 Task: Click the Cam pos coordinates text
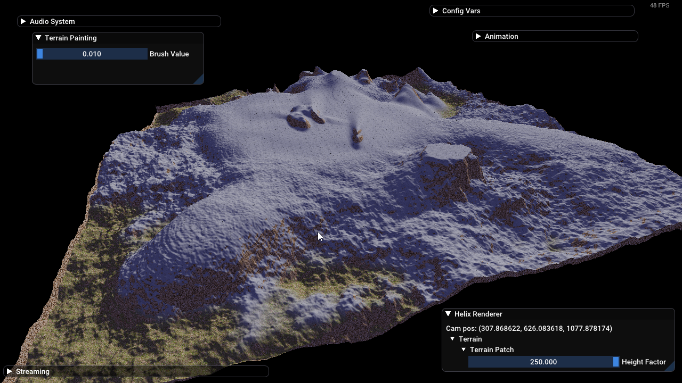pos(529,328)
